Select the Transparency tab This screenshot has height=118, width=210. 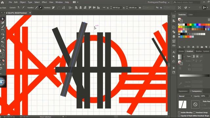(196, 91)
